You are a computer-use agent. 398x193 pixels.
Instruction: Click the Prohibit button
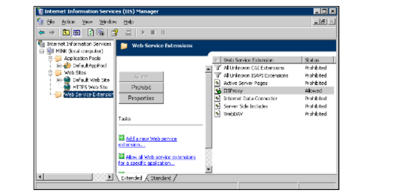click(141, 87)
